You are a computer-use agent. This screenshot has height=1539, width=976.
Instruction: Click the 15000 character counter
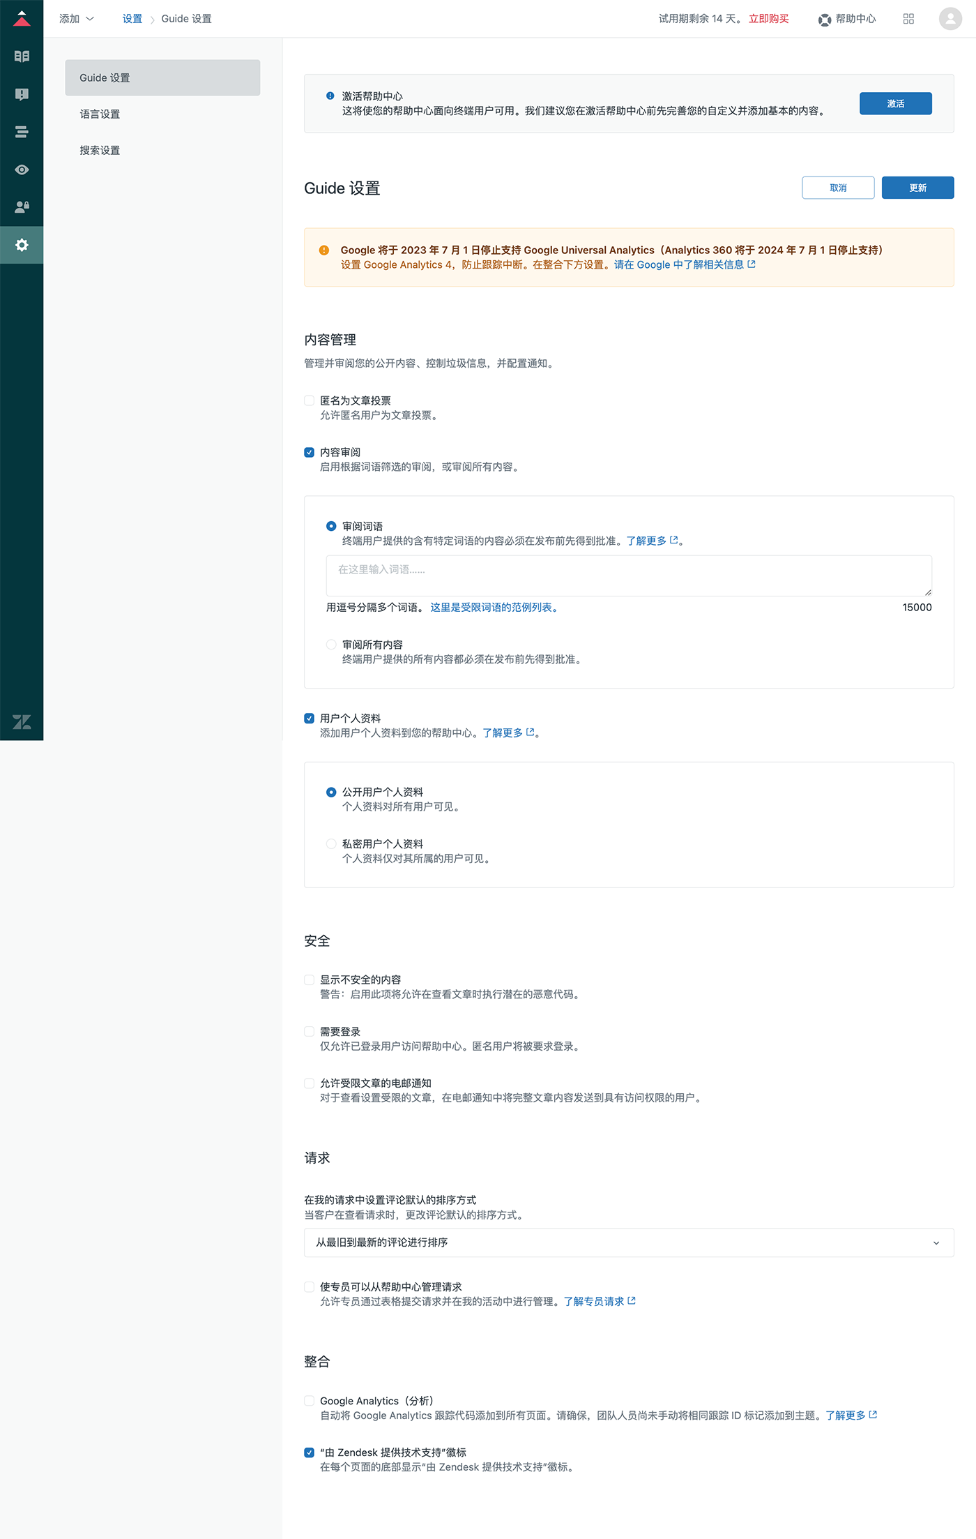[917, 607]
